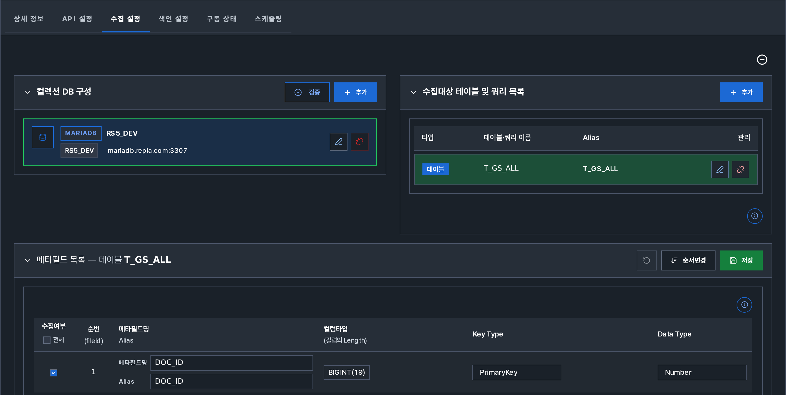Unlink the T_GS_ALL table entry
Image resolution: width=786 pixels, height=395 pixels.
pyautogui.click(x=740, y=169)
